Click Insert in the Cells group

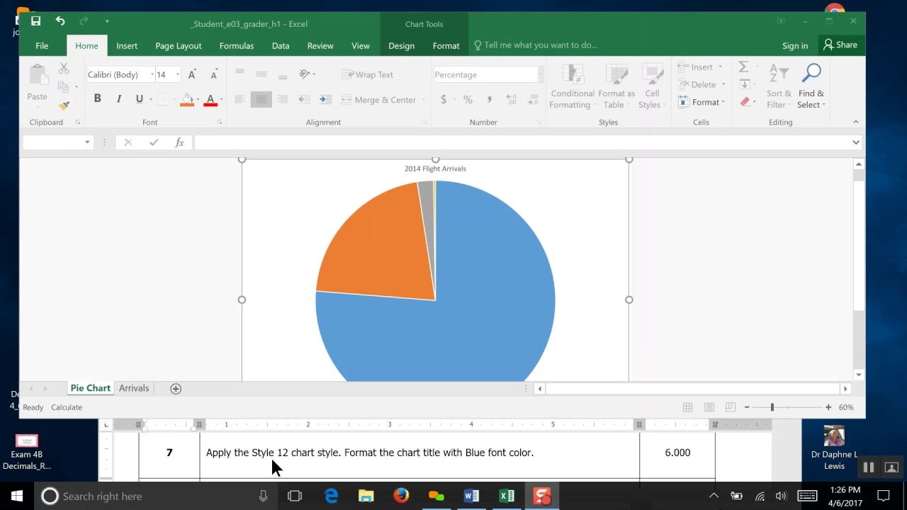point(697,67)
